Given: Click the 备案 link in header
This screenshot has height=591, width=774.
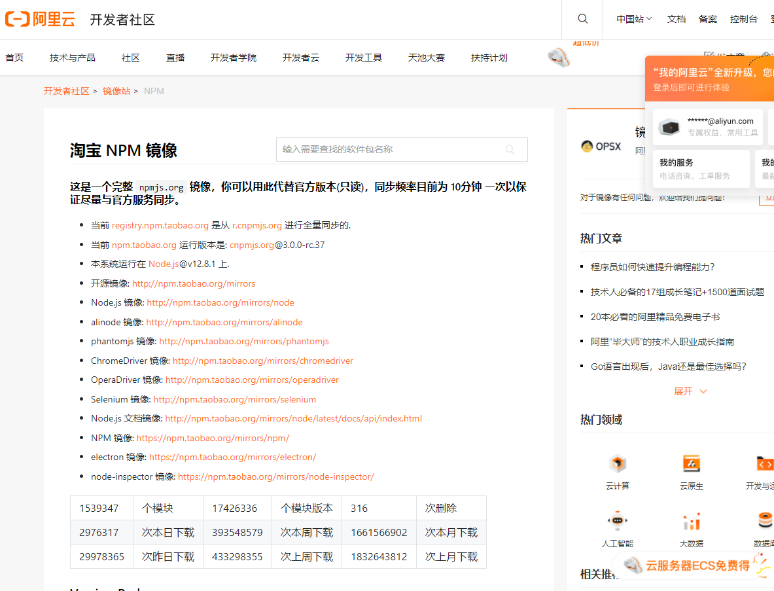Looking at the screenshot, I should coord(708,19).
